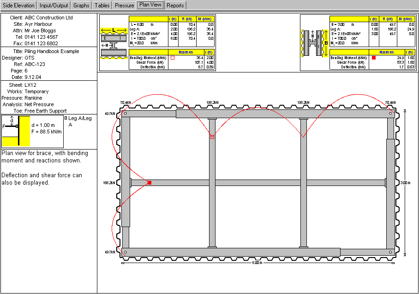Click the brace depth diagram thumbnail
This screenshot has height=294, width=419.
(x=16, y=131)
